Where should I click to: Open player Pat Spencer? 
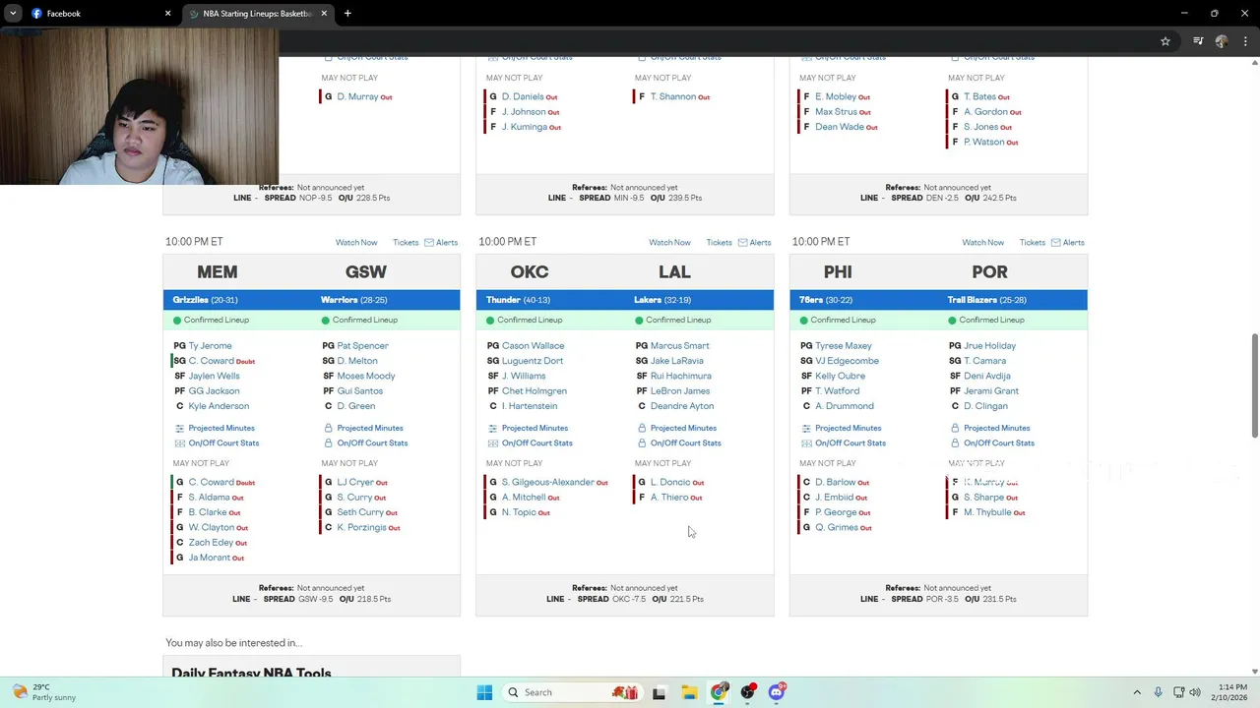pos(362,346)
